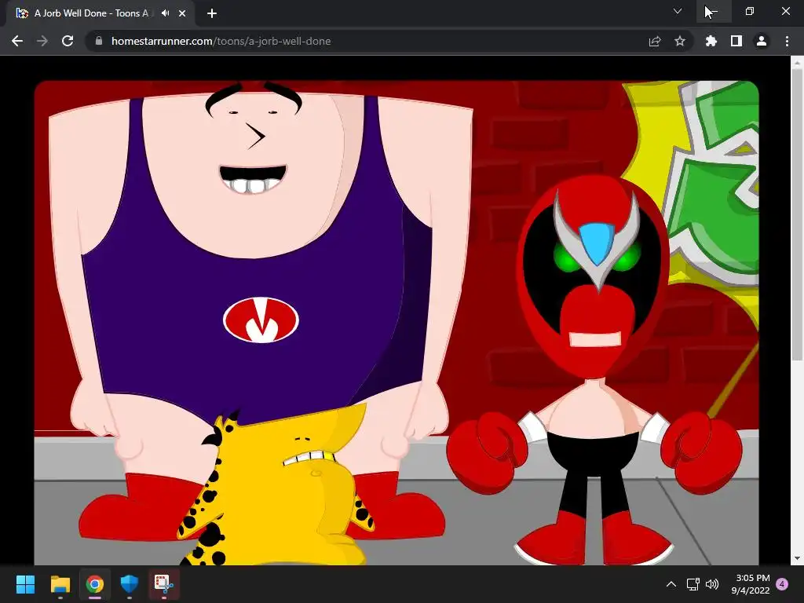
Task: Share this page using the share icon
Action: pos(655,41)
